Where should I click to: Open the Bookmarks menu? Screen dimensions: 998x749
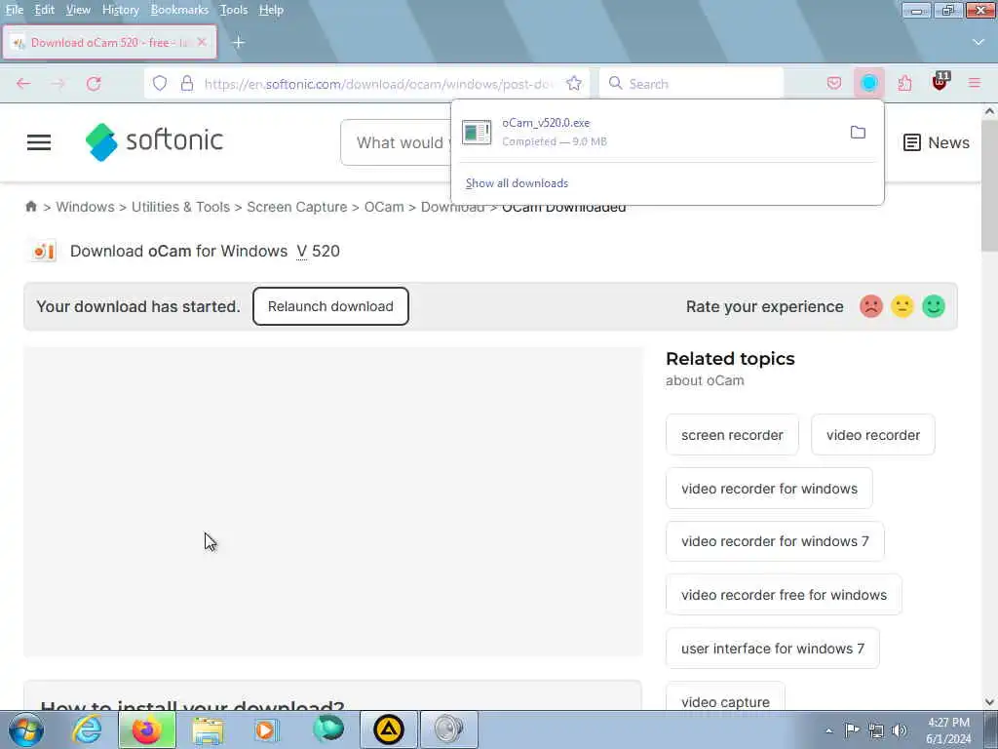[179, 10]
